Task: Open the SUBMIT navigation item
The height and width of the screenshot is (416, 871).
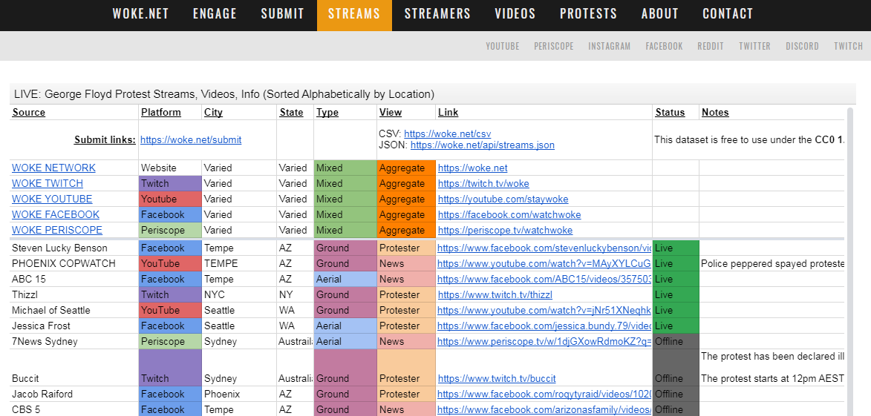Action: click(283, 14)
